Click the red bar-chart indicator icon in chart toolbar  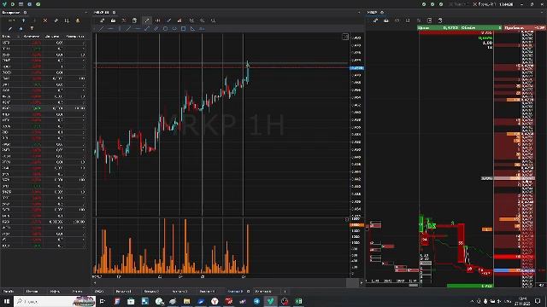click(179, 20)
